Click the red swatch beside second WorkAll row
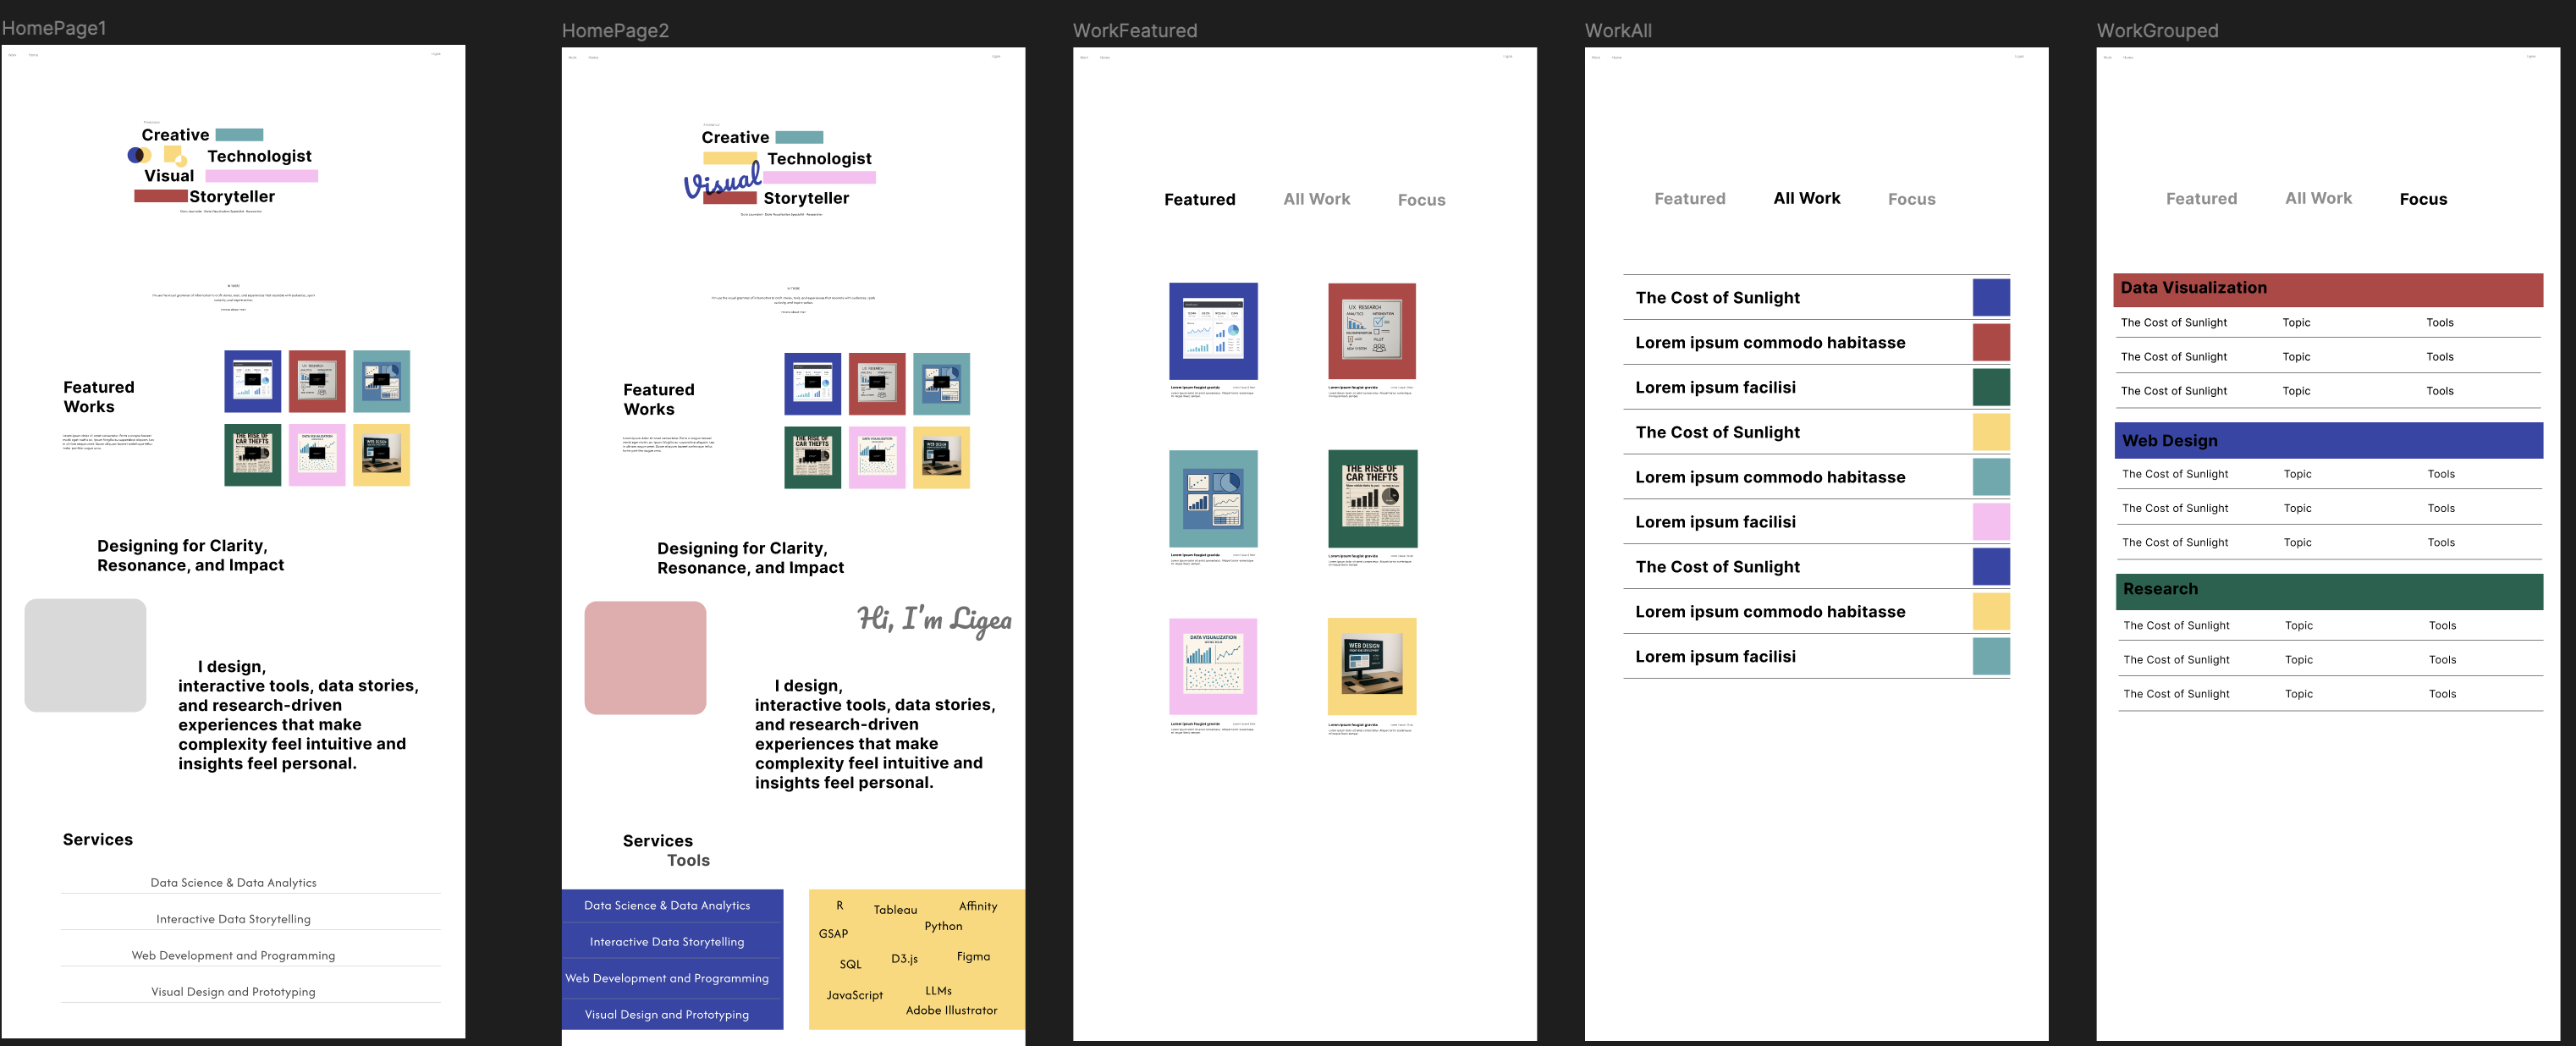2576x1046 pixels. tap(1990, 342)
